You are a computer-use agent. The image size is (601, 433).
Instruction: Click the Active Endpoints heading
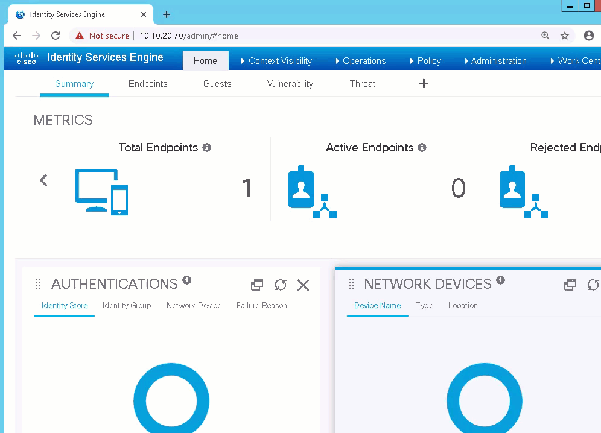click(x=369, y=148)
